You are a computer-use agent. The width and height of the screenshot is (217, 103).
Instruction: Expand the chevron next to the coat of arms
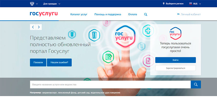point(37,4)
